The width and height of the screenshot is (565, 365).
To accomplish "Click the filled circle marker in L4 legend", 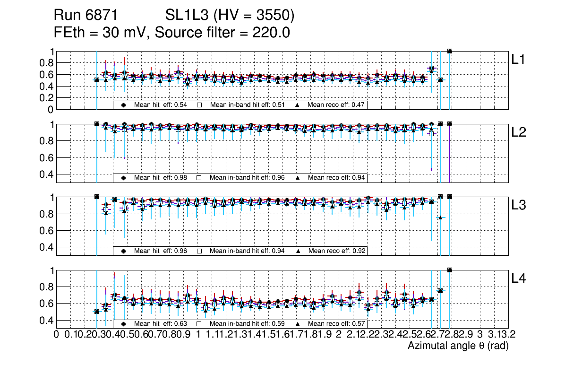I will [x=124, y=324].
